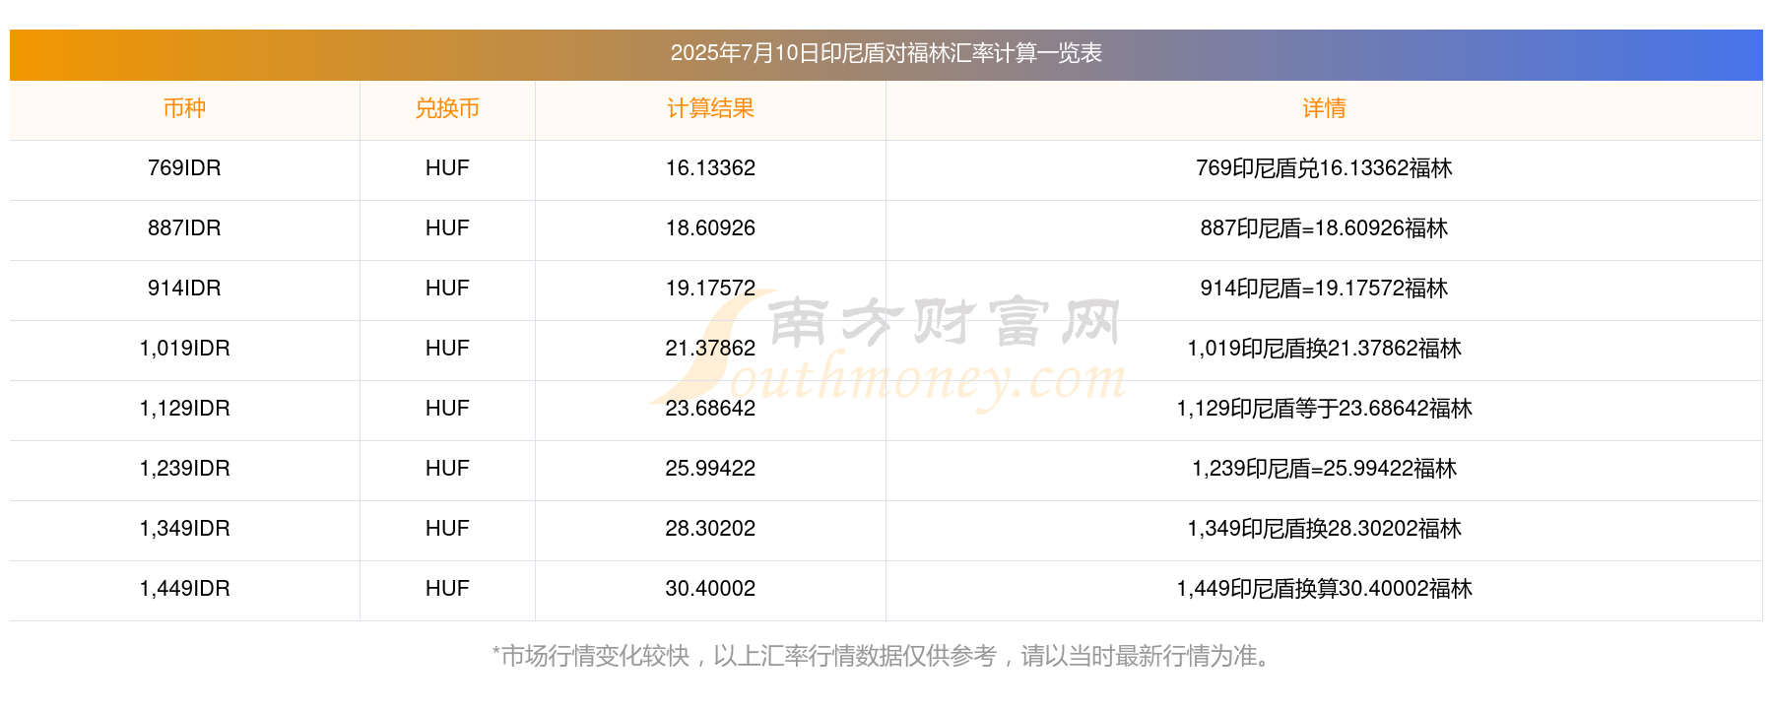1773x709 pixels.
Task: Click the '1,349IDR' cell
Action: click(x=184, y=529)
